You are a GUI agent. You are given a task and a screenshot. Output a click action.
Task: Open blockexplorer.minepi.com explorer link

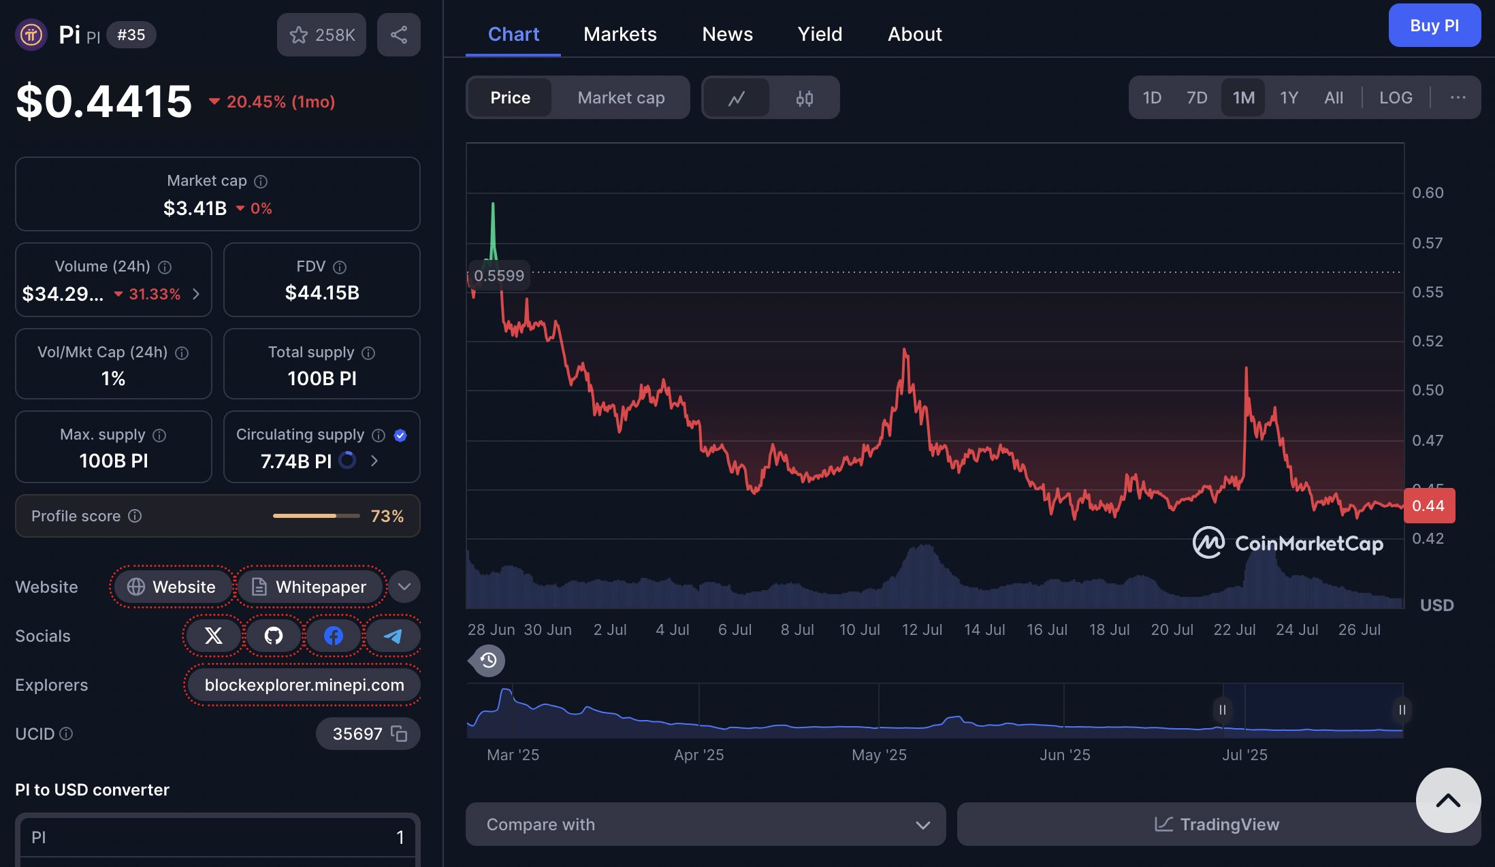pos(304,685)
